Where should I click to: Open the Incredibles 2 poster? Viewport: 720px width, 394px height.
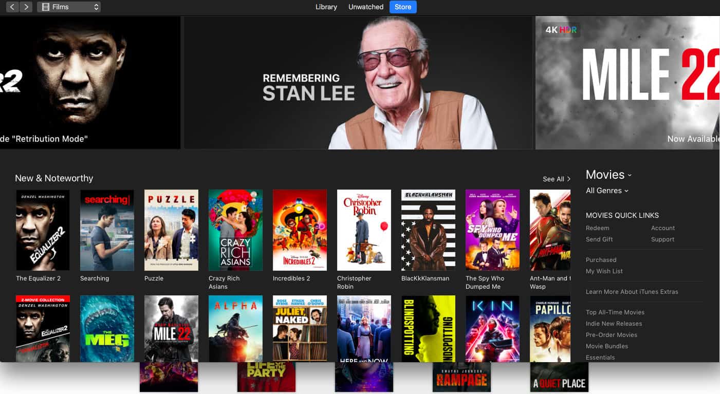(x=300, y=230)
